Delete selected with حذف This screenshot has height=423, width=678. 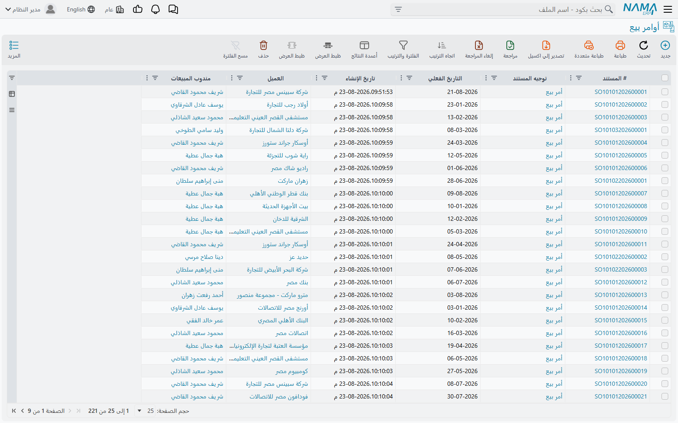pyautogui.click(x=264, y=49)
